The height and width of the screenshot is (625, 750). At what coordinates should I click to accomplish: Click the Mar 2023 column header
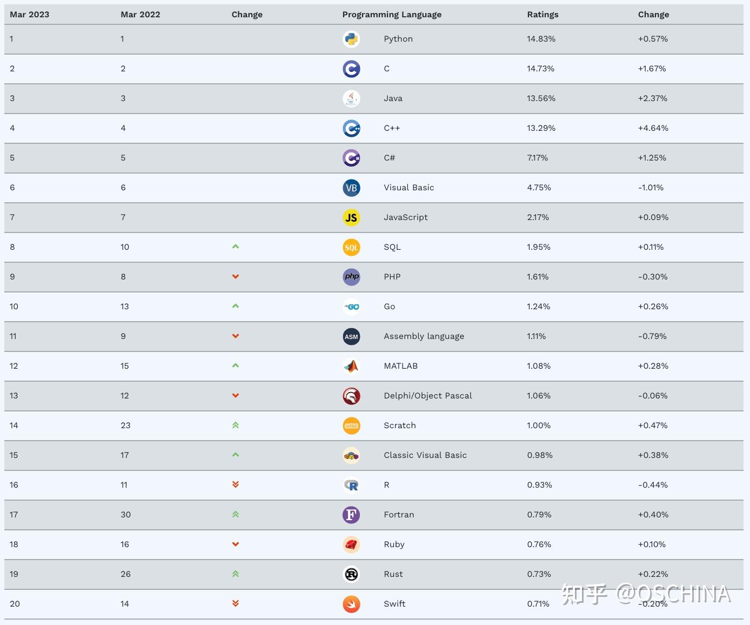pyautogui.click(x=29, y=15)
